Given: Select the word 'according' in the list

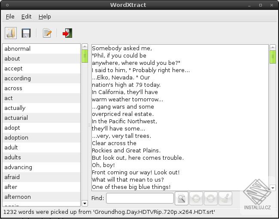Looking at the screenshot, I should pos(42,78).
